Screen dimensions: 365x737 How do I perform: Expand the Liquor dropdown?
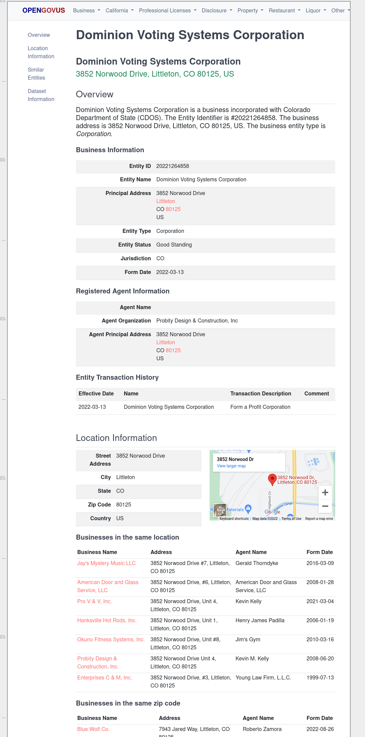click(x=316, y=11)
